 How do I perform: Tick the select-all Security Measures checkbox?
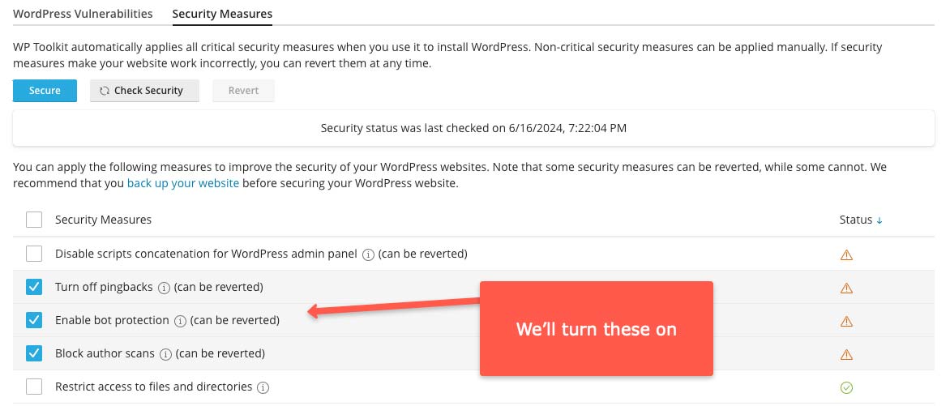(34, 220)
